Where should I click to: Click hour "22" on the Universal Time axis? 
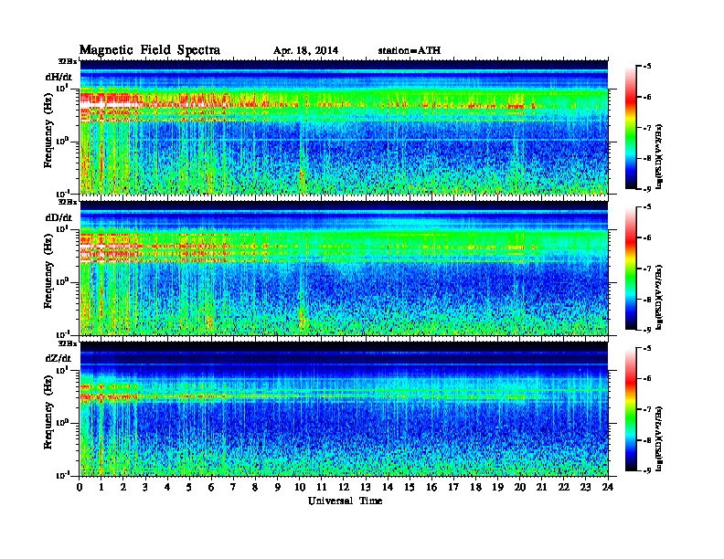pos(564,487)
